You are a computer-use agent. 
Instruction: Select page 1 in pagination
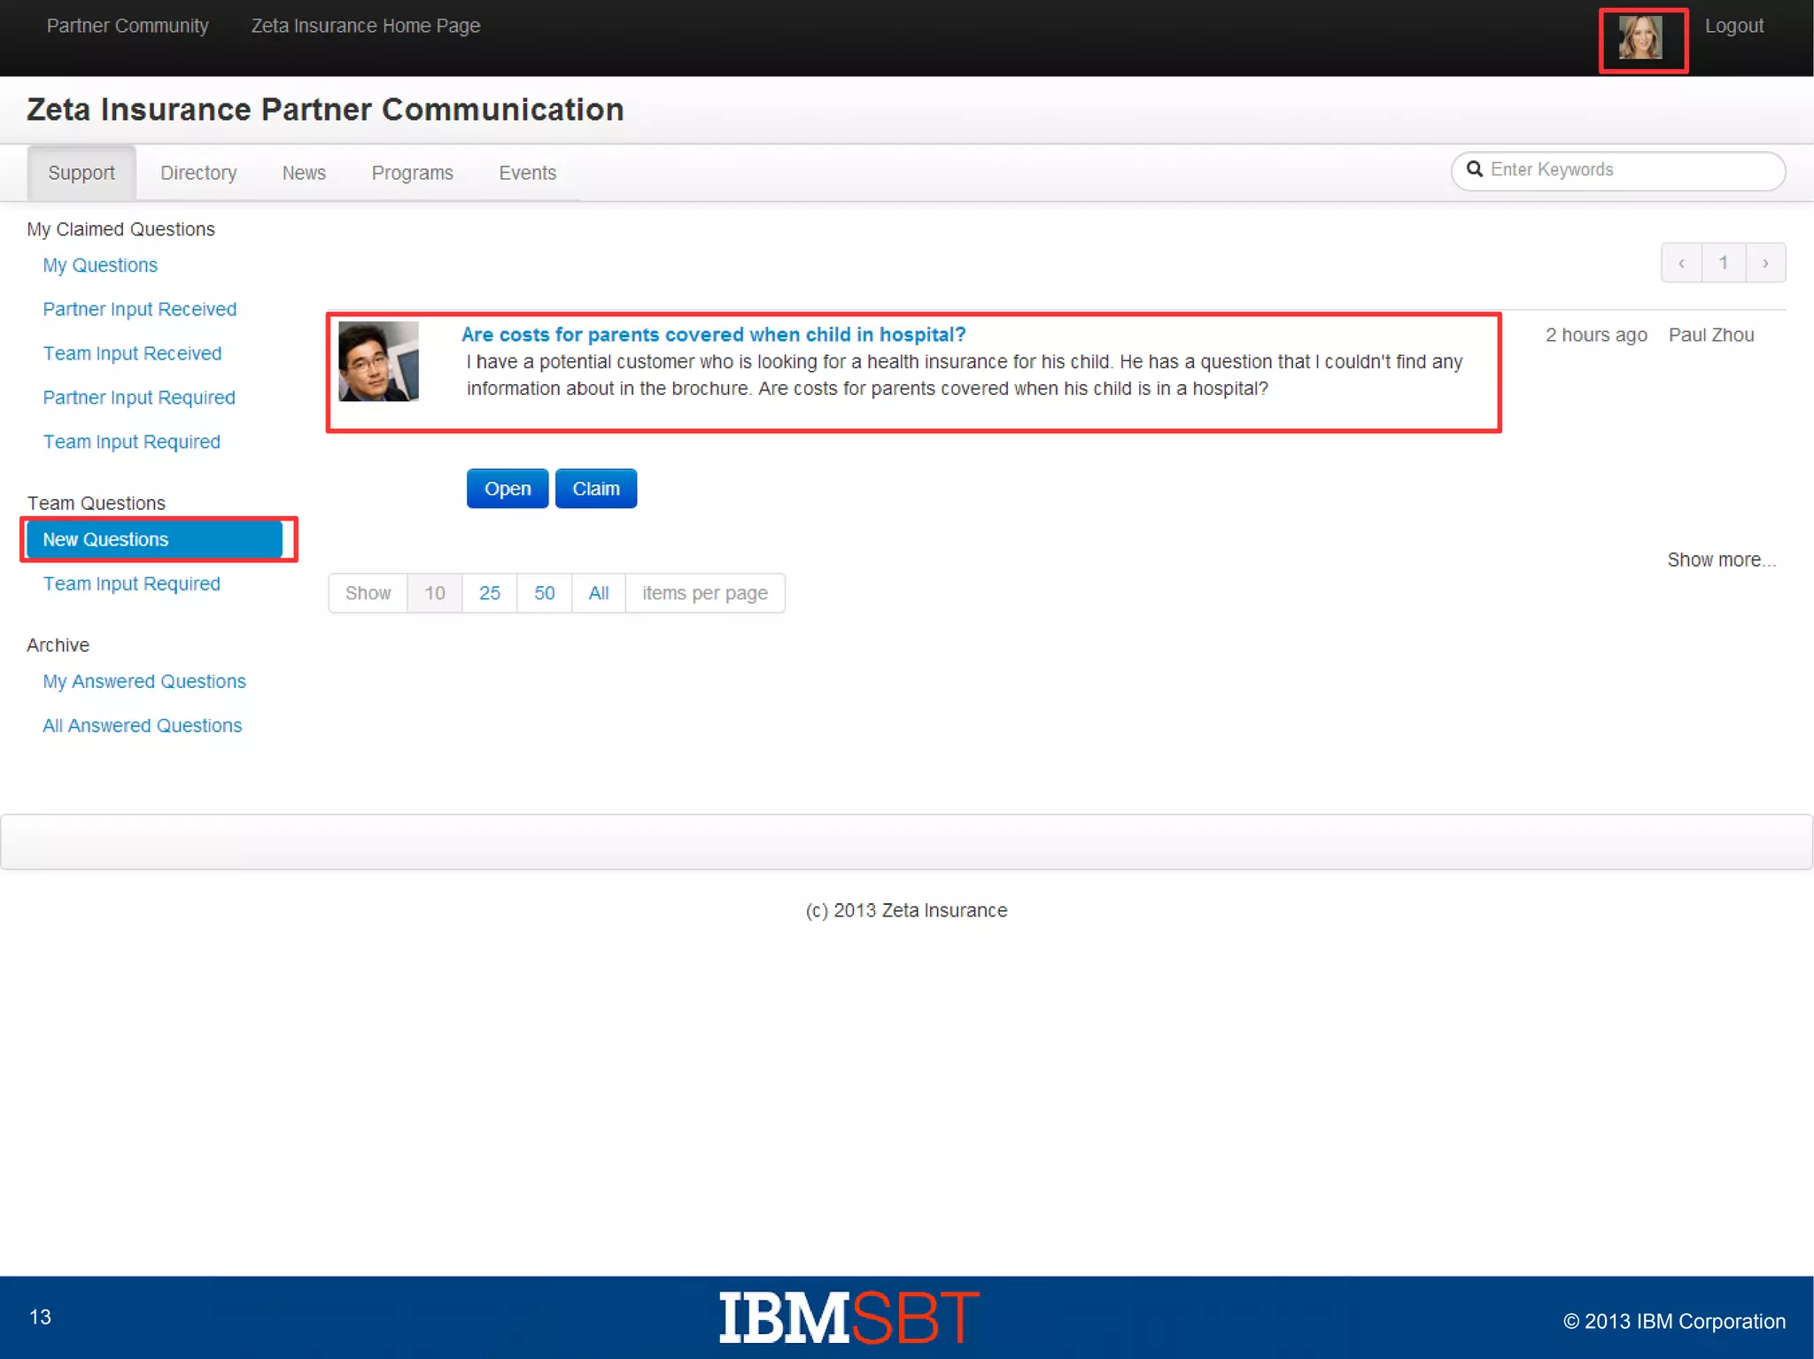(x=1724, y=263)
